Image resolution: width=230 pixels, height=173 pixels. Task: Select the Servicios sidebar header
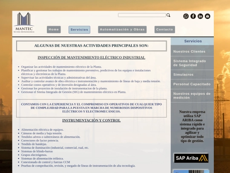[192, 41]
